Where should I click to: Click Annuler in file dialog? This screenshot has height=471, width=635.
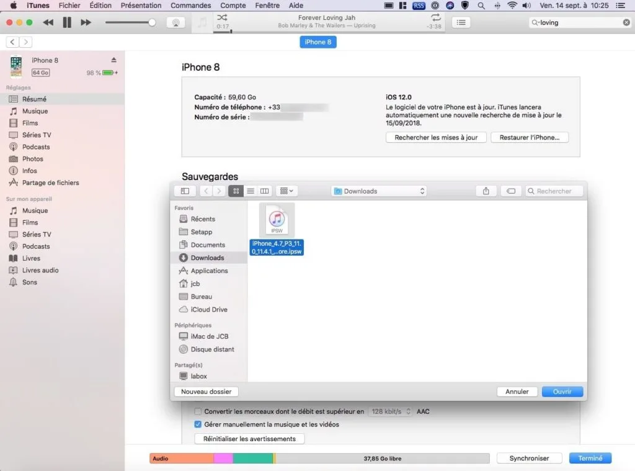pos(517,392)
